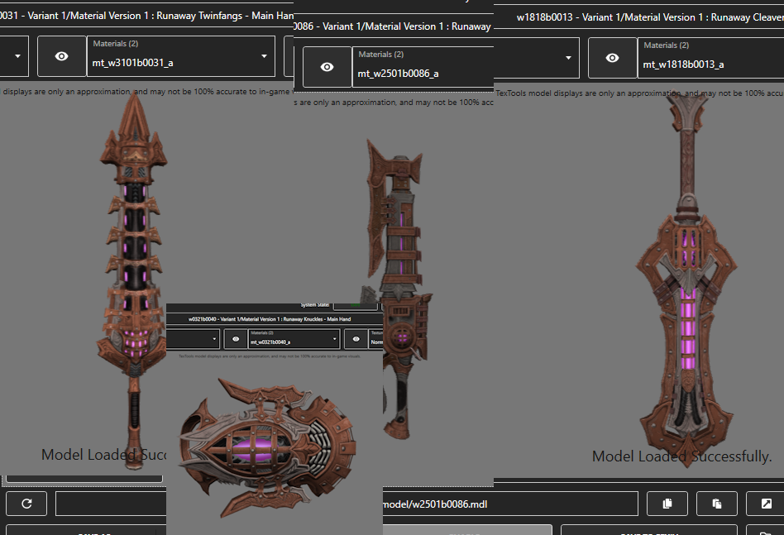Click the title of the 0086 Runaway window
784x535 pixels.
[x=393, y=26]
